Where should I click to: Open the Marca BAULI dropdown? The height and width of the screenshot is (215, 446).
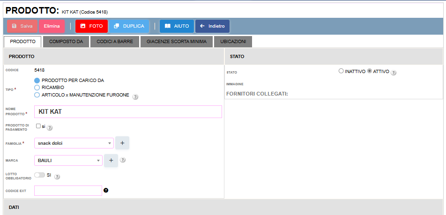68,160
